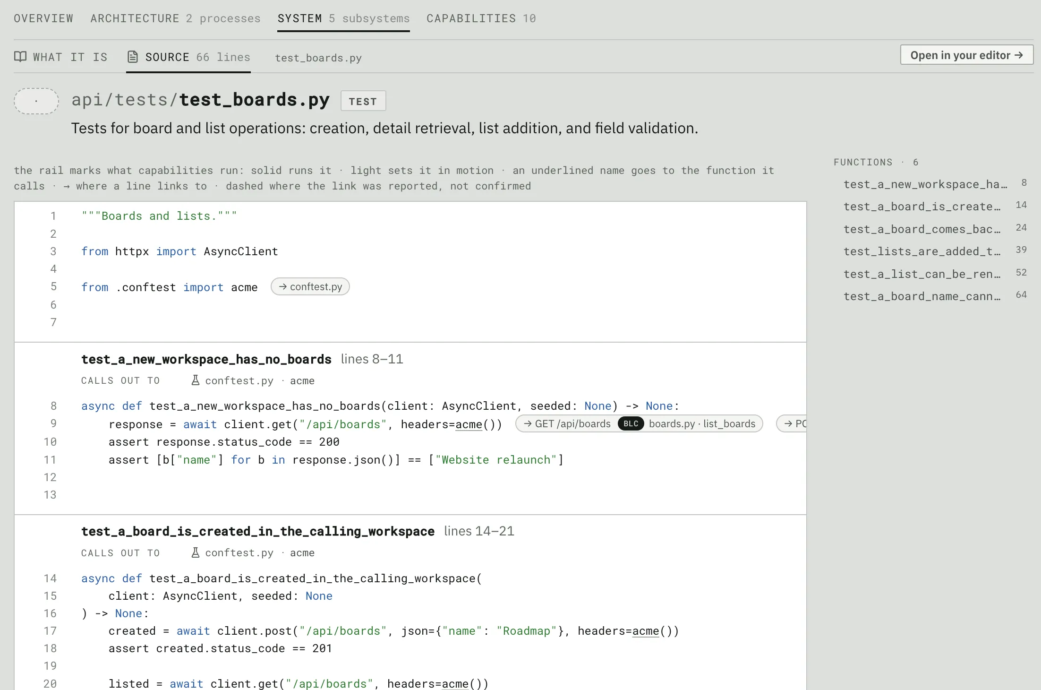Click the arrow icon in conftest.py chip

point(283,287)
